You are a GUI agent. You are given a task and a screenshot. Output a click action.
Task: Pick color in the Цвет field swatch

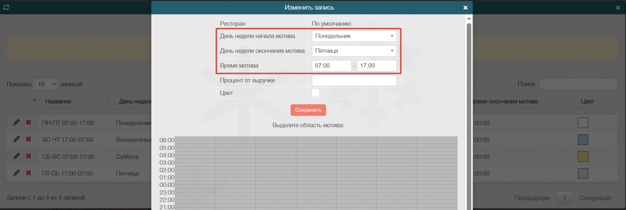(315, 93)
